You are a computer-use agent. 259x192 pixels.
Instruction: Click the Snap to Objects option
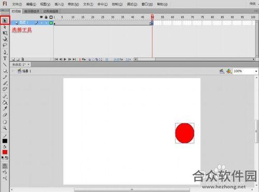(5, 166)
